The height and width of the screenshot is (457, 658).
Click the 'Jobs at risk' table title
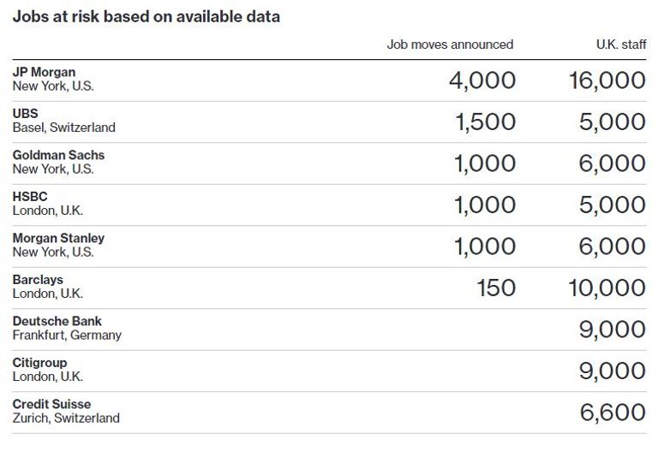tap(146, 16)
